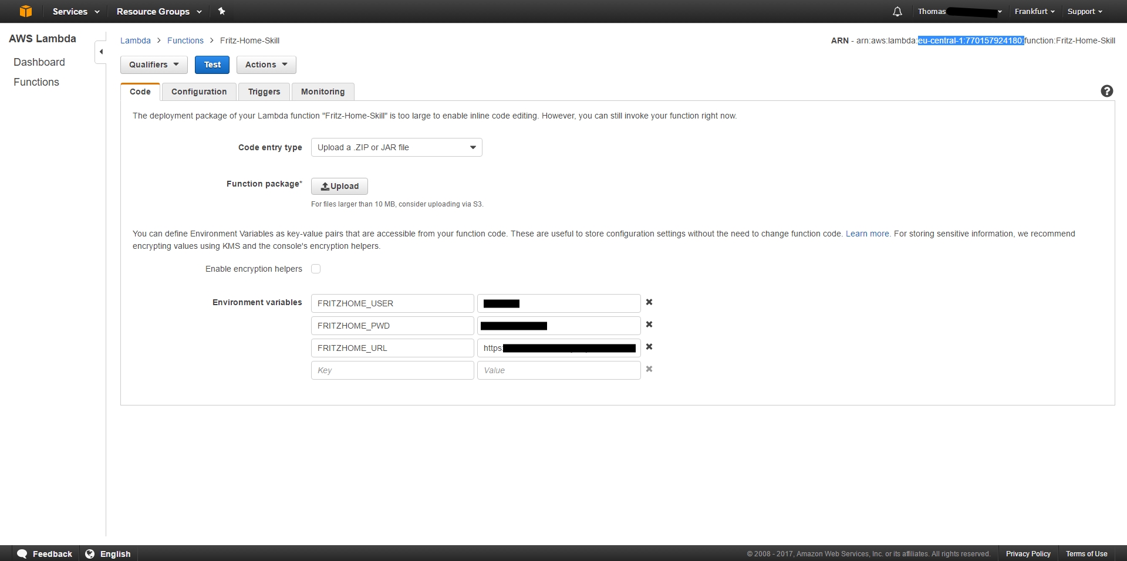Follow the Lambda breadcrumb link
Image resolution: width=1127 pixels, height=561 pixels.
coord(136,40)
